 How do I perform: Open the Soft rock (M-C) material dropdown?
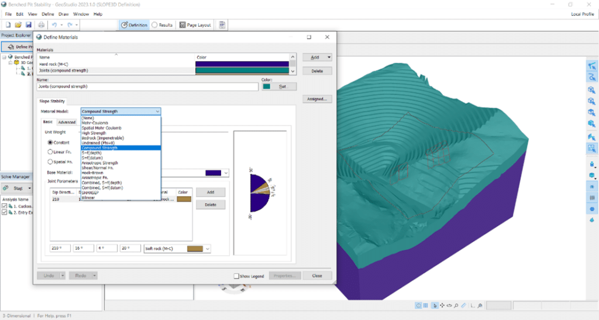click(x=206, y=249)
